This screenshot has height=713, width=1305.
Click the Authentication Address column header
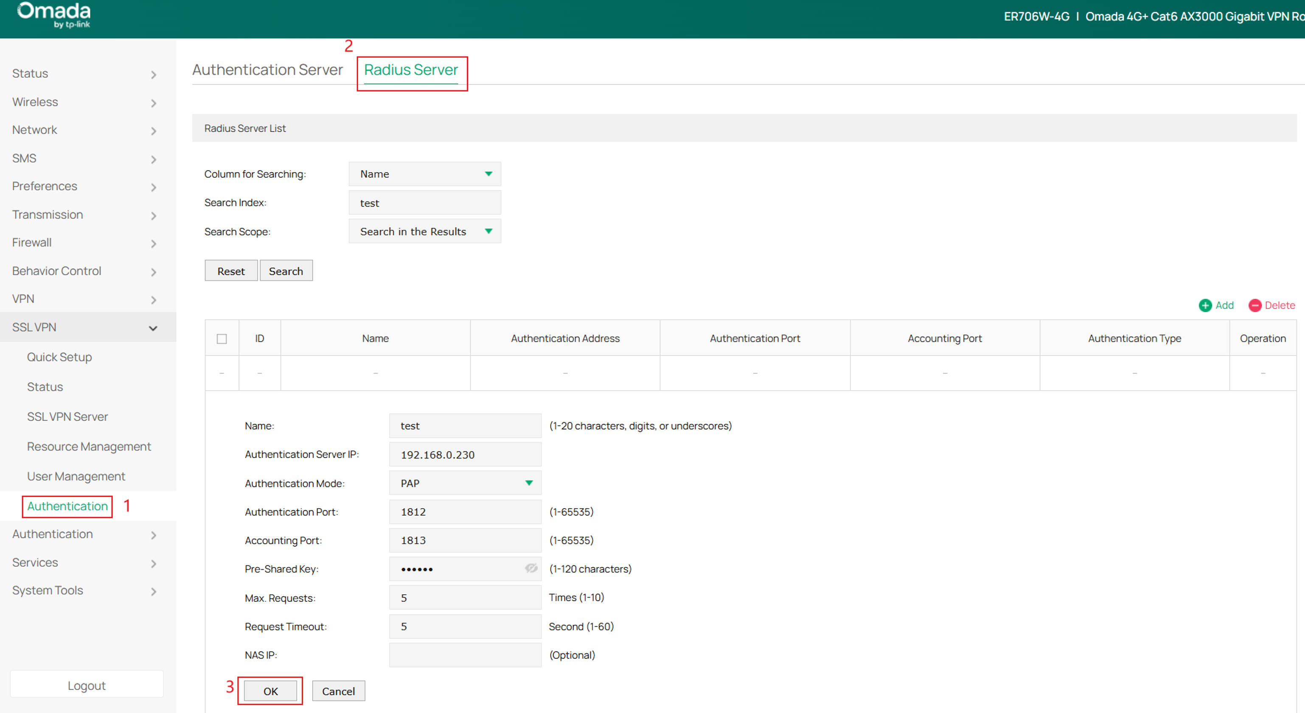[565, 338]
